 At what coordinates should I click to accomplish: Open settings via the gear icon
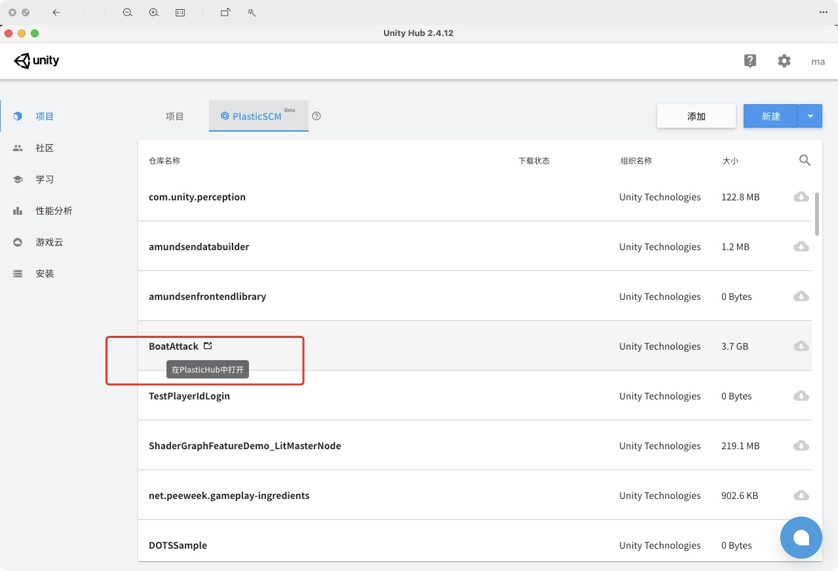tap(784, 61)
